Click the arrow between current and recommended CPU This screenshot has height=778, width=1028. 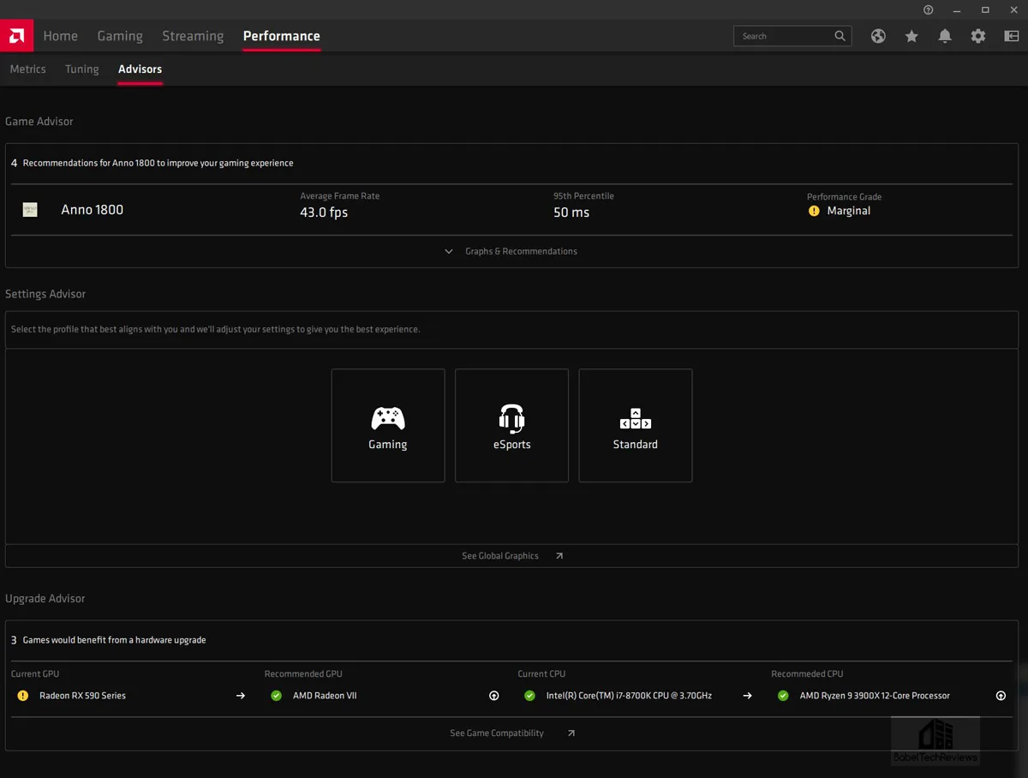[x=747, y=696]
